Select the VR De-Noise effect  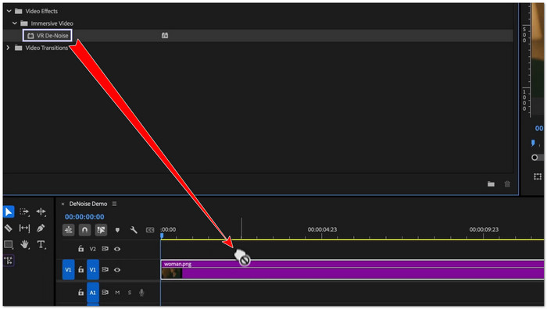click(x=48, y=36)
